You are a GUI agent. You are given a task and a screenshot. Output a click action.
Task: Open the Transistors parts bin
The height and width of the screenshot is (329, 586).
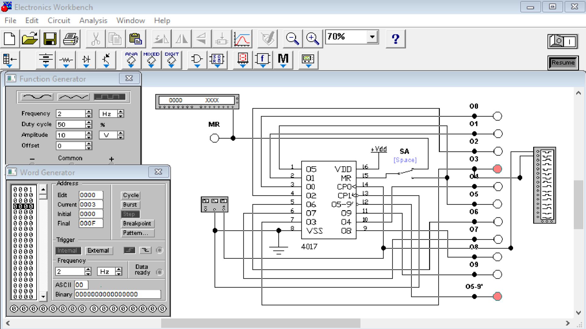tap(106, 60)
